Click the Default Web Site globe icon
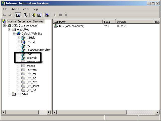The width and height of the screenshot is (161, 121). (x=19, y=34)
